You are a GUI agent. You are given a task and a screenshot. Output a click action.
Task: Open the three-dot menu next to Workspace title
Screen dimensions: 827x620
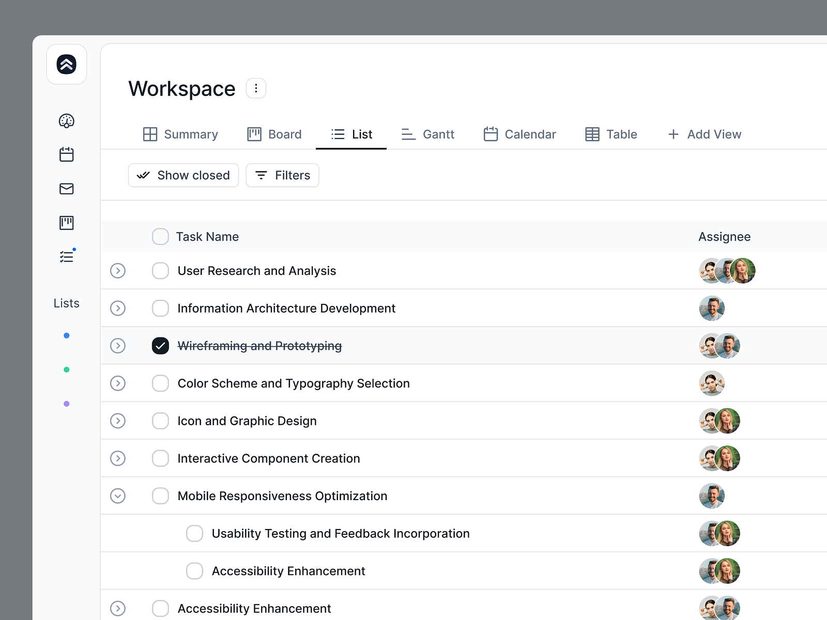coord(255,88)
